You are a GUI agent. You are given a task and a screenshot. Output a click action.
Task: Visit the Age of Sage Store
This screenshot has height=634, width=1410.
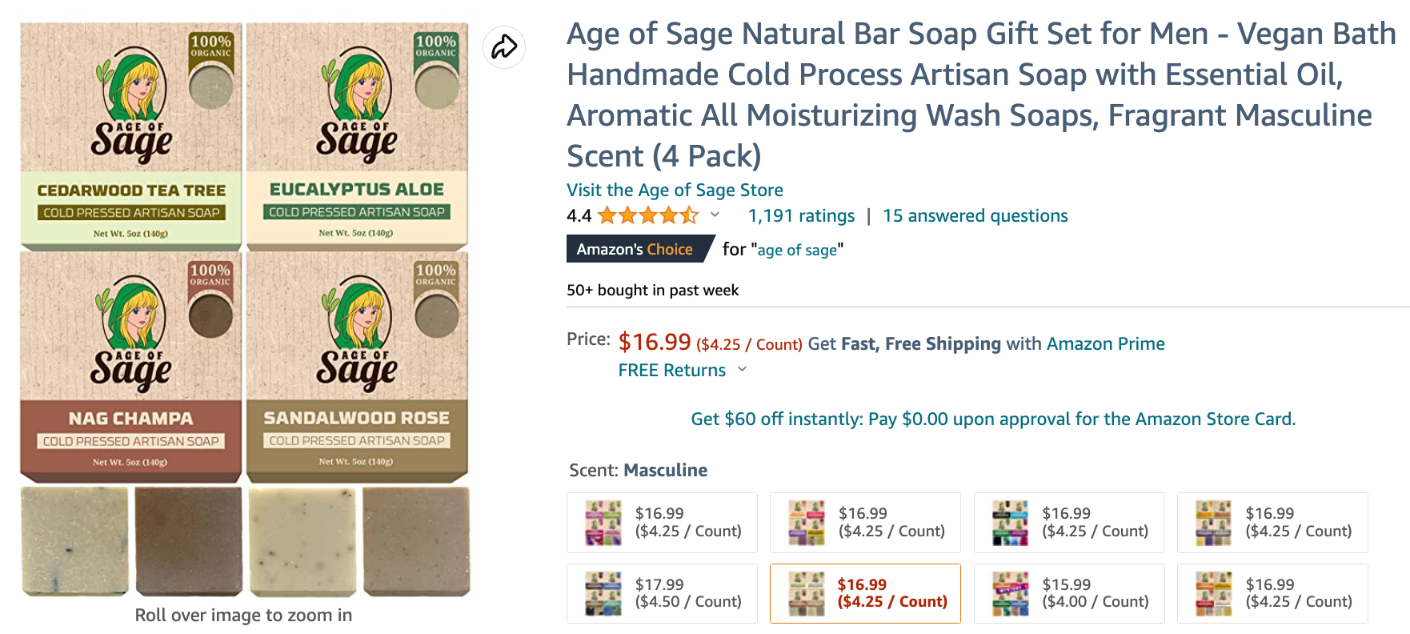[x=675, y=190]
